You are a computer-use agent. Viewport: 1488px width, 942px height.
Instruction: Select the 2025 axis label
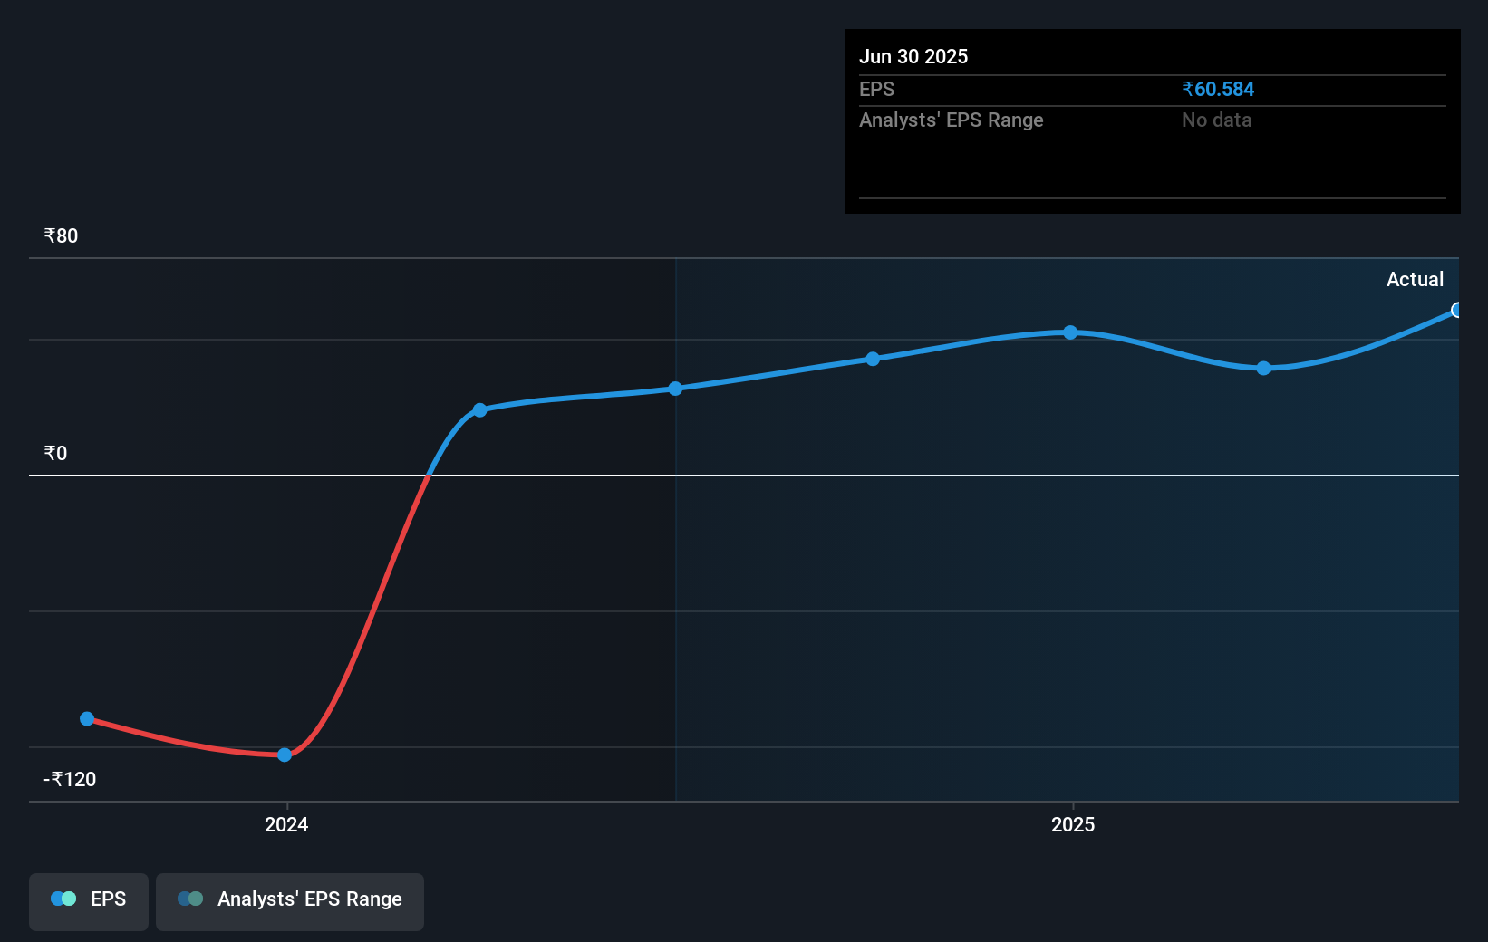[1072, 824]
